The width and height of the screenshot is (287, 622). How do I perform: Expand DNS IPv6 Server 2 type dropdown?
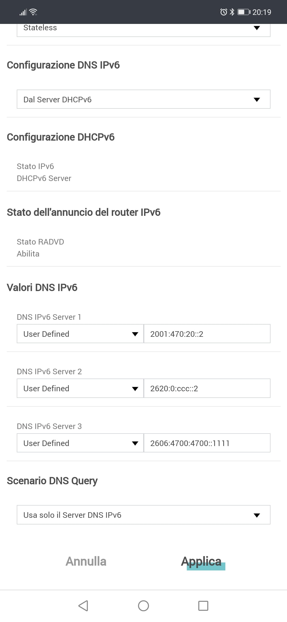tap(80, 388)
